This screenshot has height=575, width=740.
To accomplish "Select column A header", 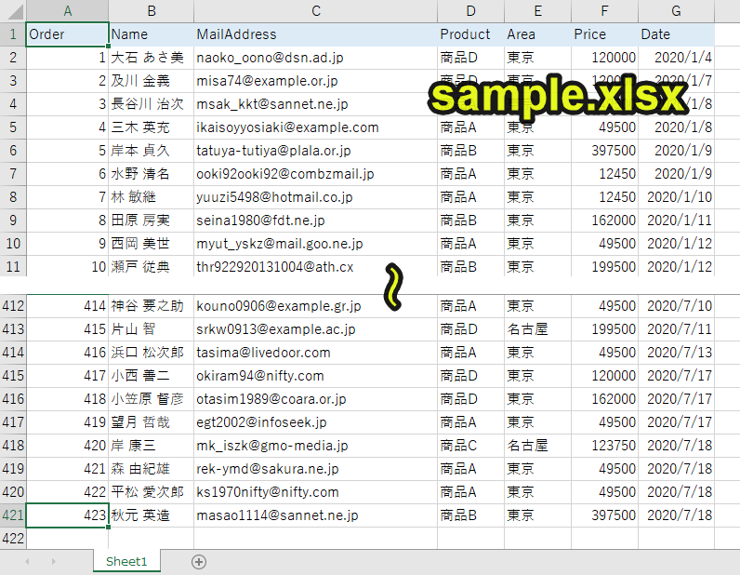I will tap(68, 11).
